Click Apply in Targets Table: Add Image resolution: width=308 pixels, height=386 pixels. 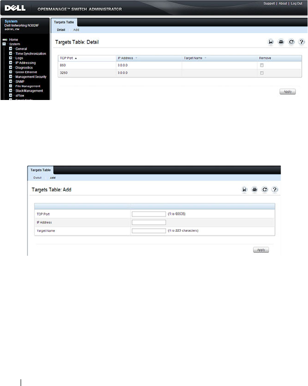pos(261,250)
